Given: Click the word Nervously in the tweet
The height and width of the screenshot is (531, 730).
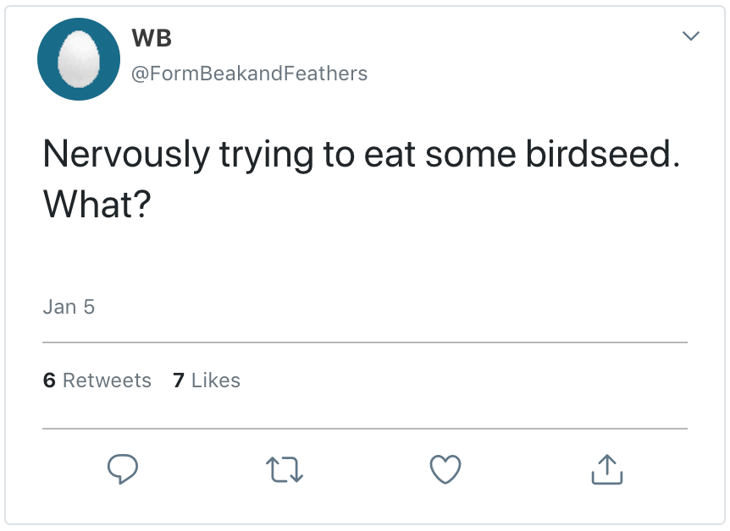Looking at the screenshot, I should click(x=125, y=154).
